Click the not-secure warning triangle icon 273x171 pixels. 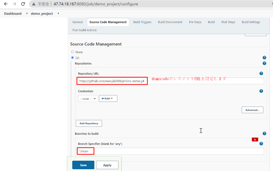34,4
